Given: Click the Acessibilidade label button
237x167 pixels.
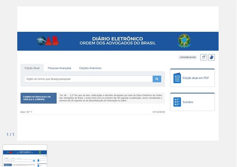Looking at the screenshot, I should click(188, 57).
